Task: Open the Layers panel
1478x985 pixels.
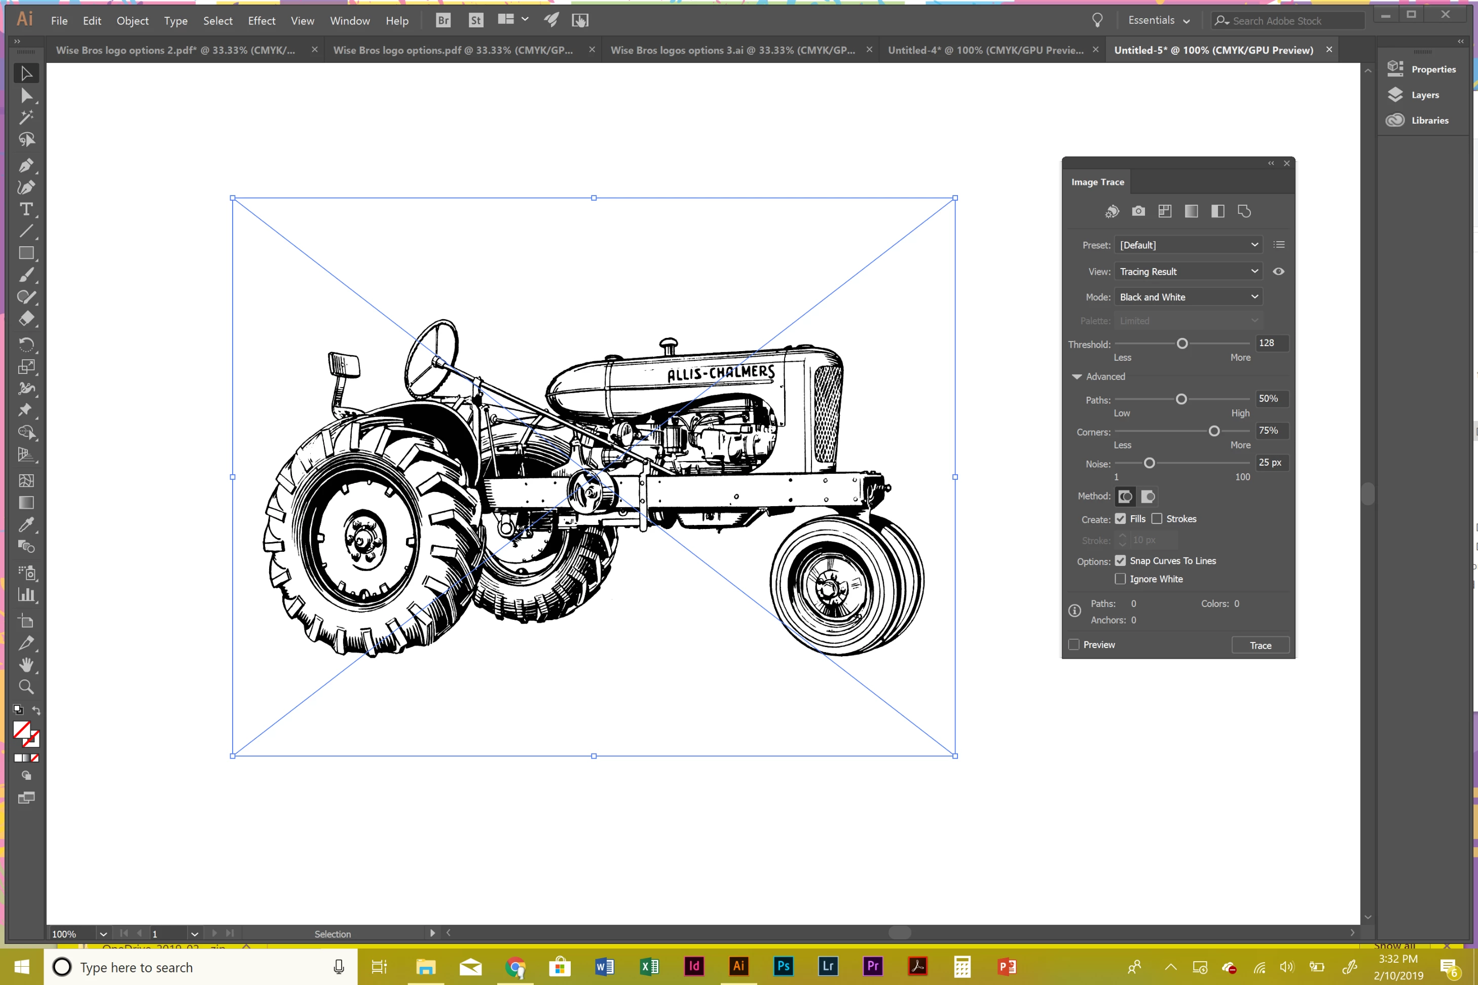Action: [1424, 95]
